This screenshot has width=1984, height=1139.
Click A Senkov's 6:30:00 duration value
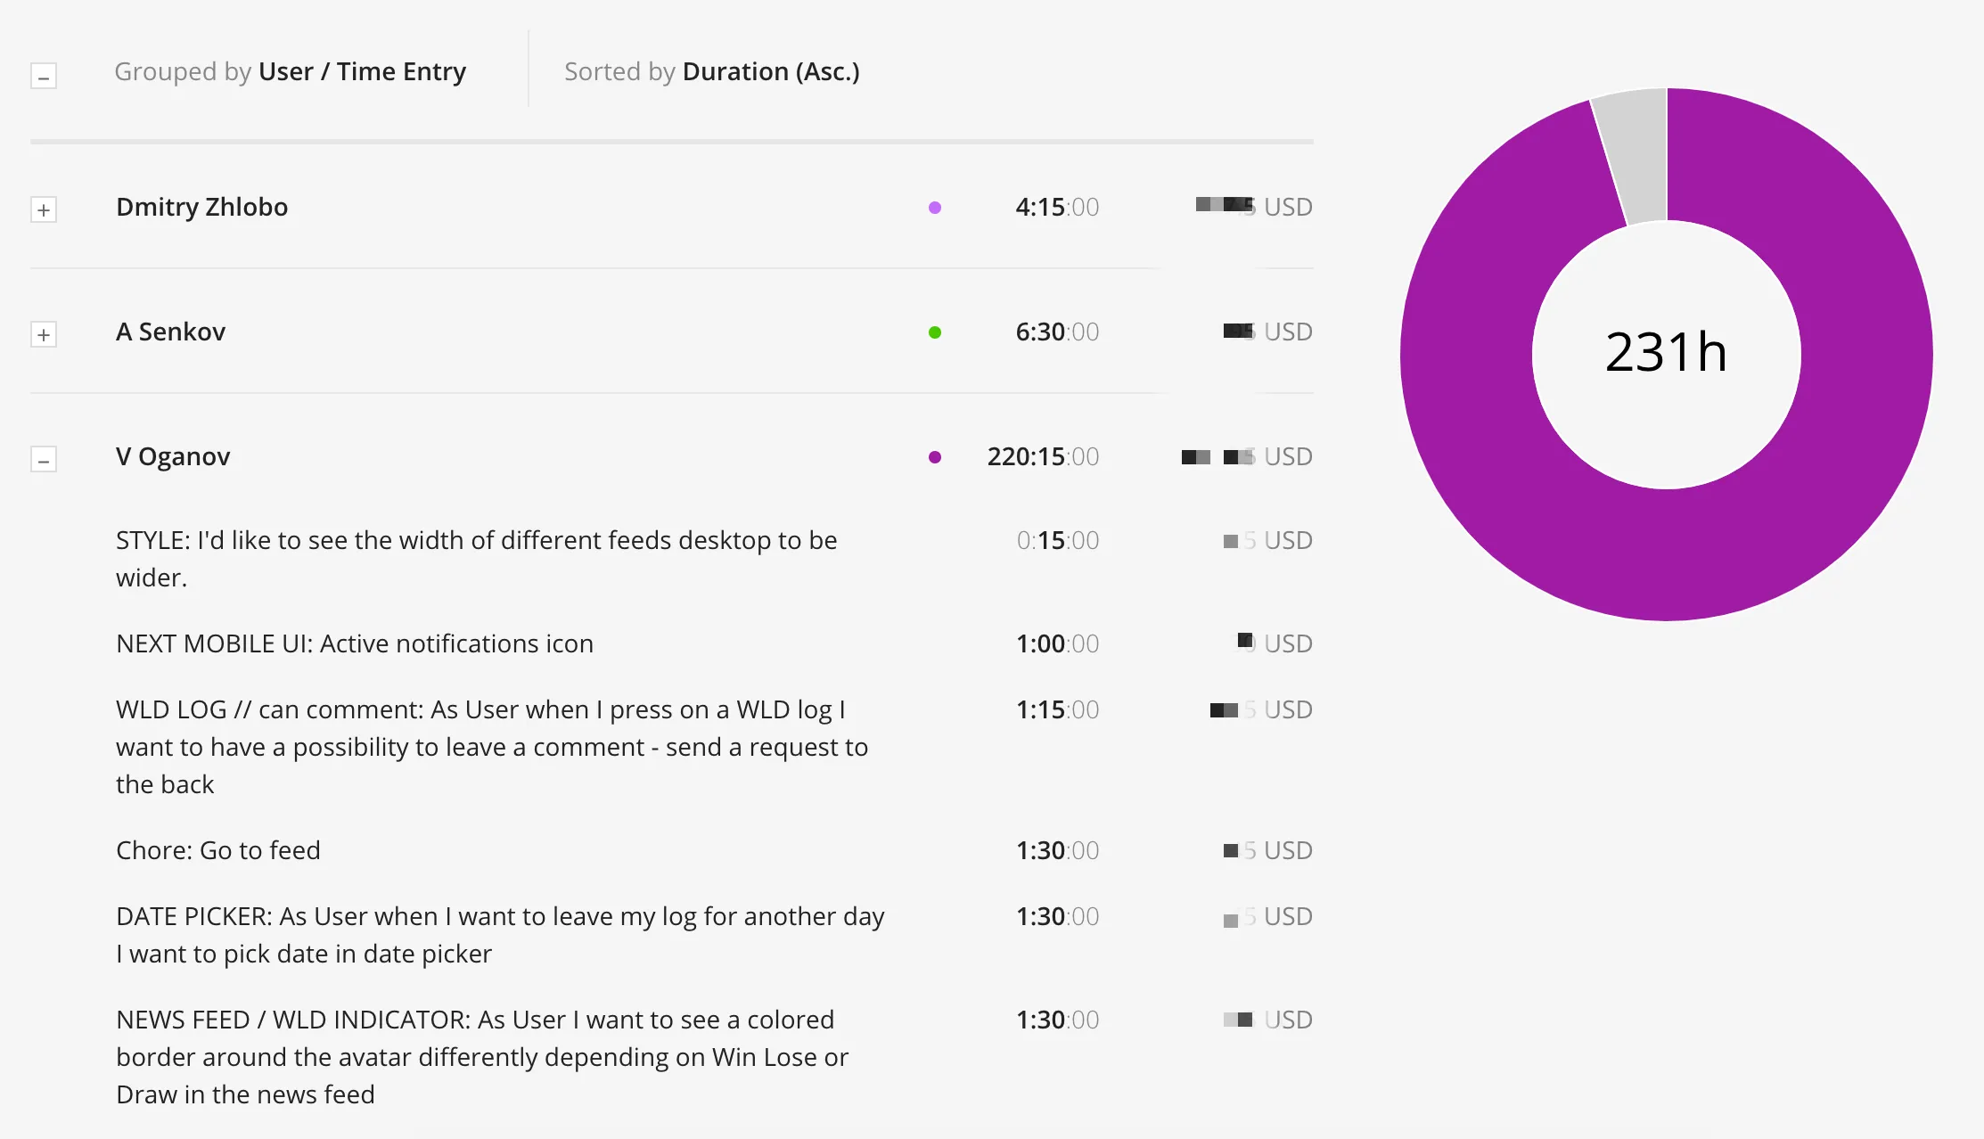click(x=1057, y=332)
